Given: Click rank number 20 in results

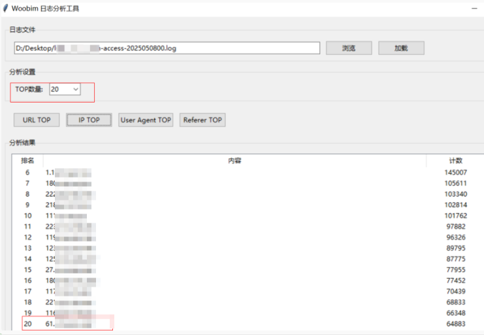Looking at the screenshot, I should click(28, 324).
